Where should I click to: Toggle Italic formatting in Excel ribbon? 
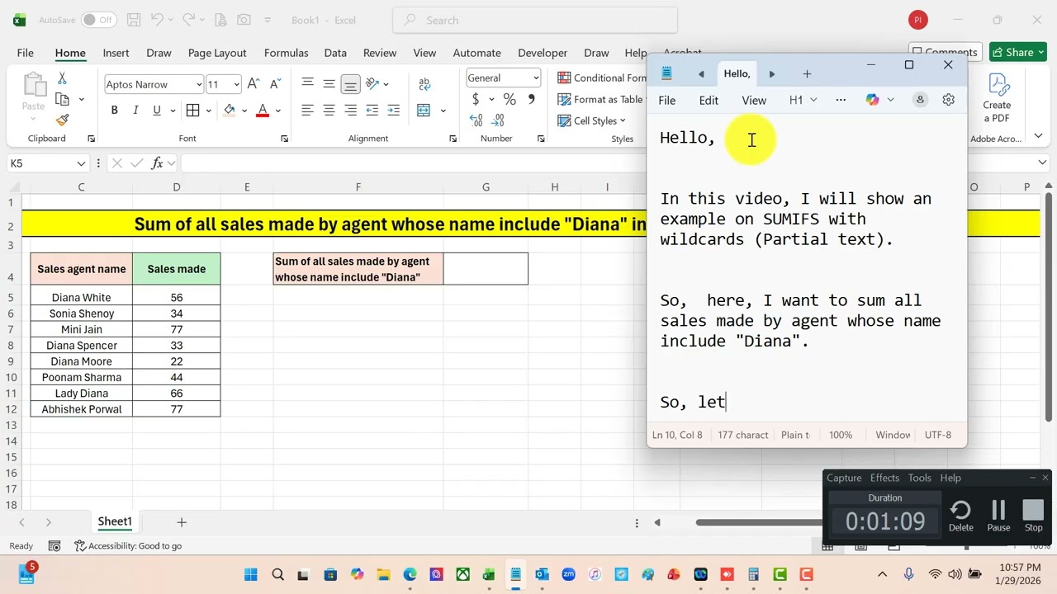(x=135, y=111)
